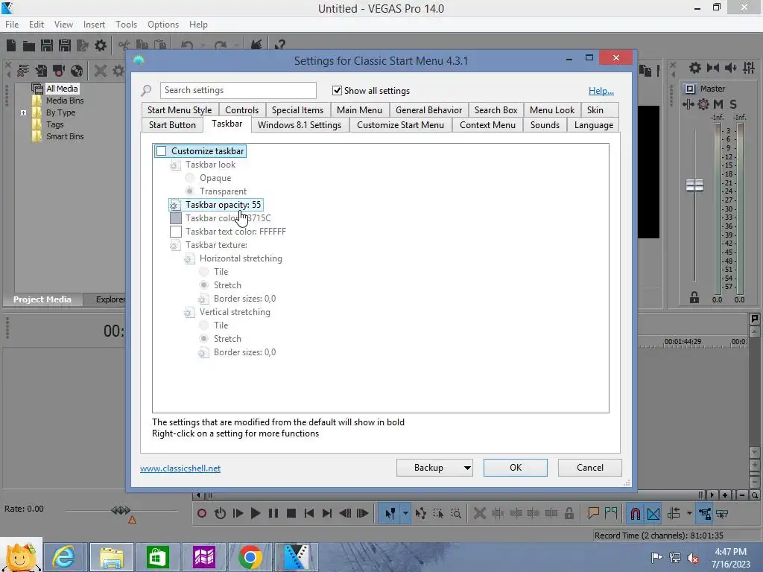Click the Save icon in VEGAS toolbar
The width and height of the screenshot is (763, 572).
point(47,45)
